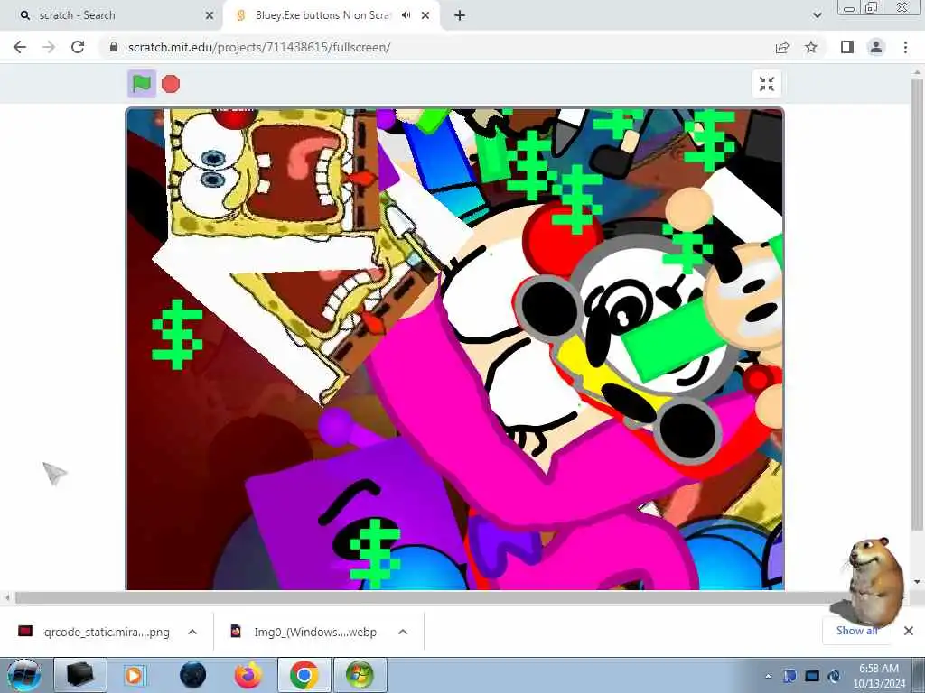Open the Windows flag app in taskbar
The width and height of the screenshot is (925, 693).
coord(360,675)
